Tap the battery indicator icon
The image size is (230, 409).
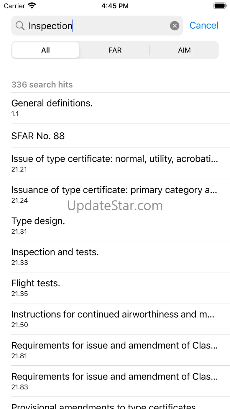tap(220, 6)
